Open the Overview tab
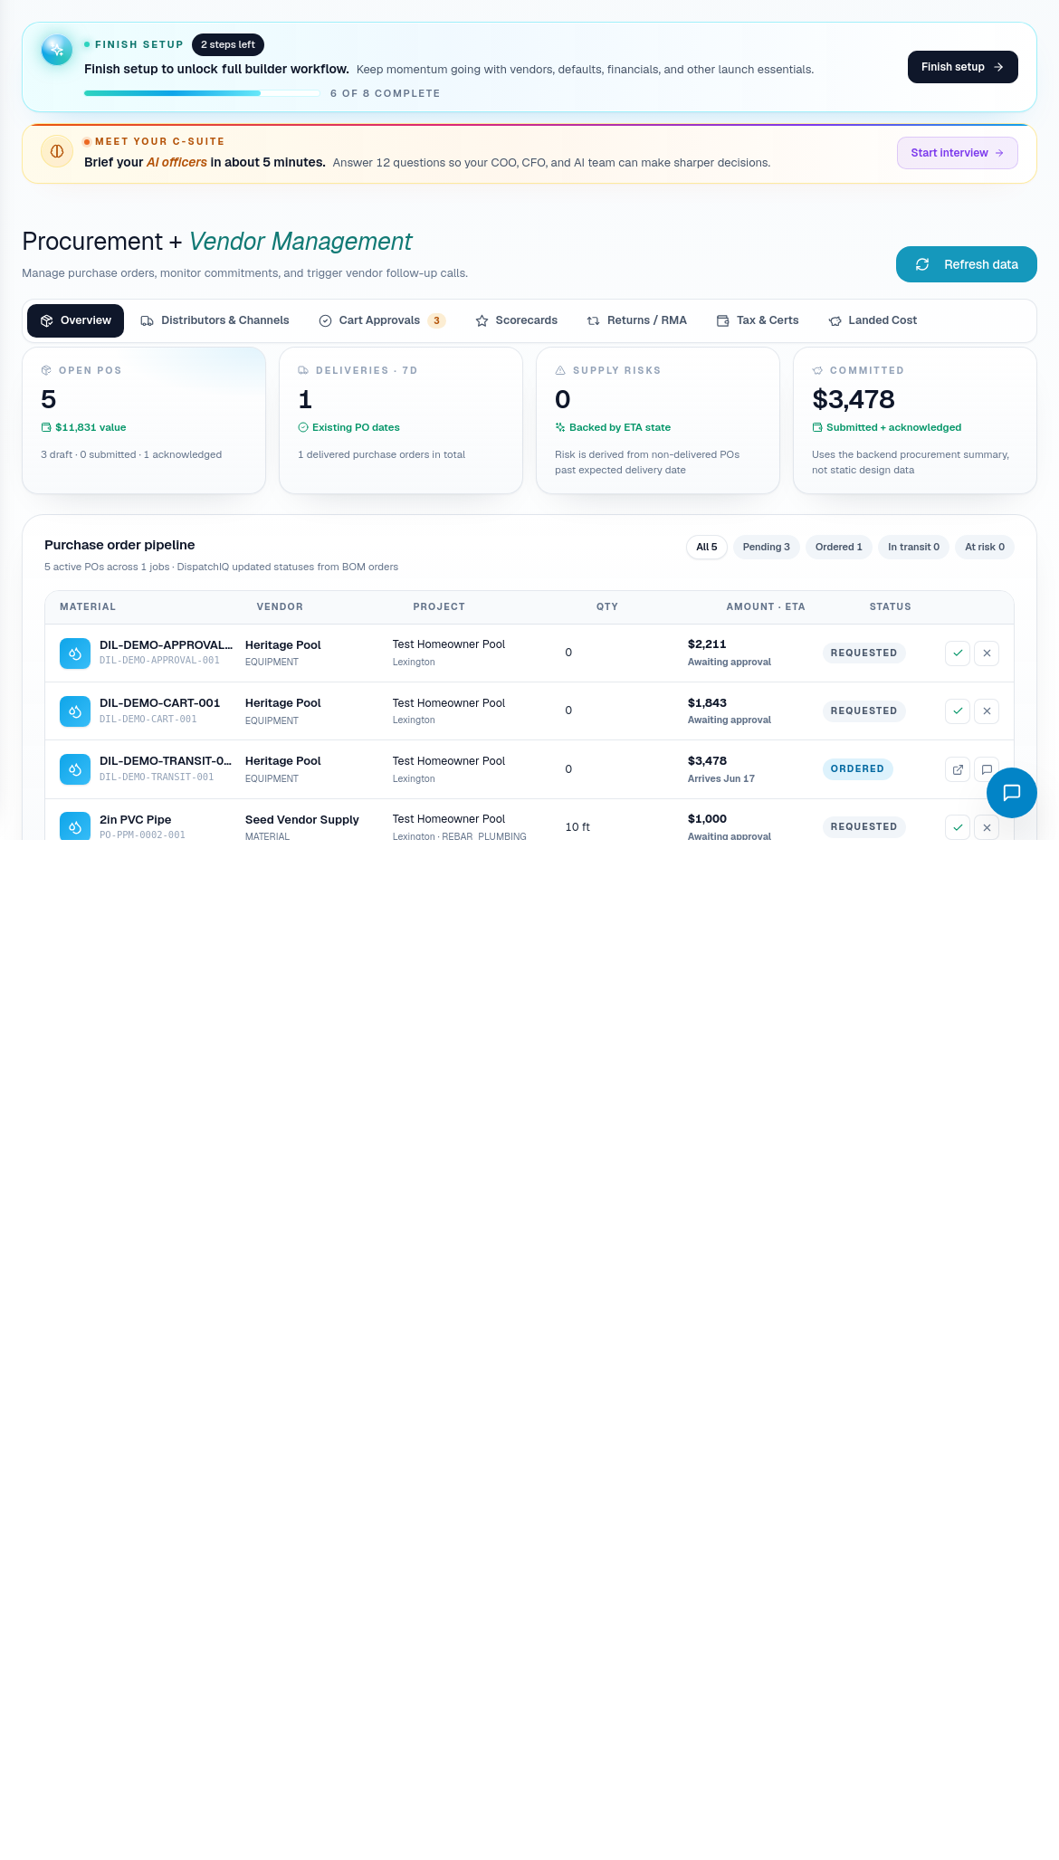The height and width of the screenshot is (1860, 1059). (75, 320)
